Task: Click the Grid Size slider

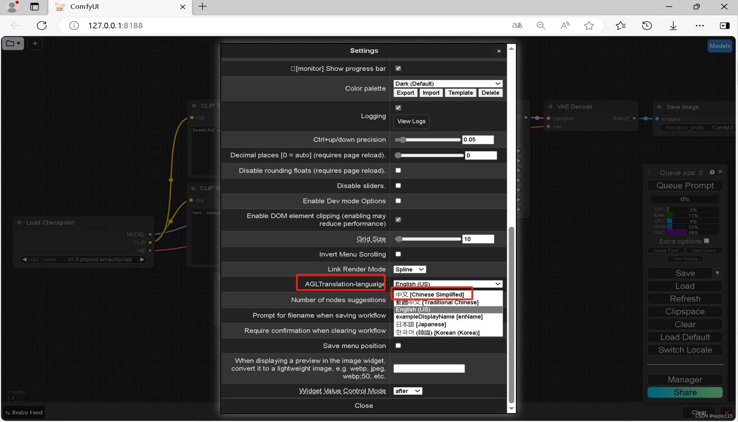Action: (428, 239)
